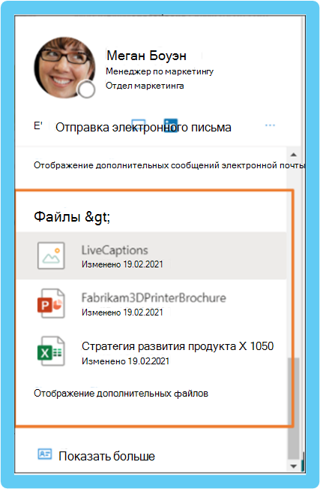
Task: Click the mail envelope icon before Отправка
Action: 38,125
